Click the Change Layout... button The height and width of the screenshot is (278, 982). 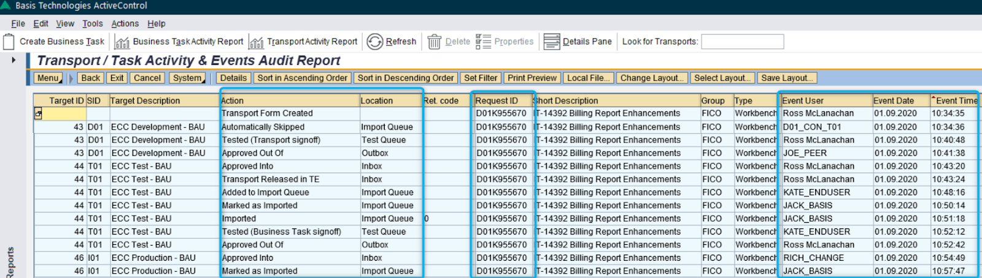coord(651,78)
